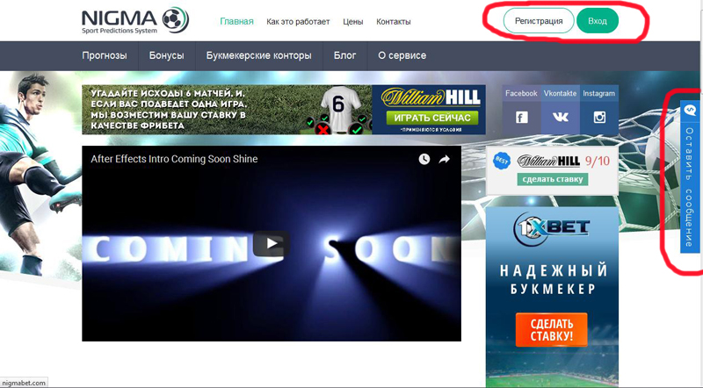703x388 pixels.
Task: Open the Facebook icon link
Action: click(521, 118)
